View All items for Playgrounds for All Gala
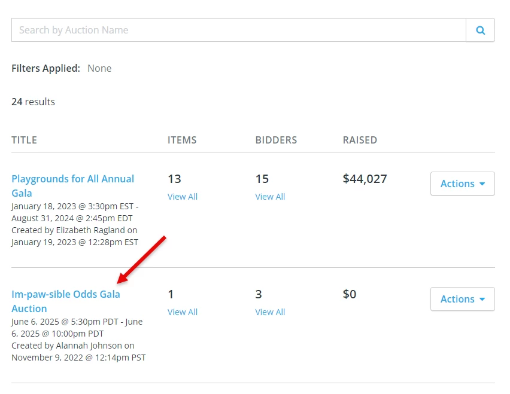 click(183, 196)
